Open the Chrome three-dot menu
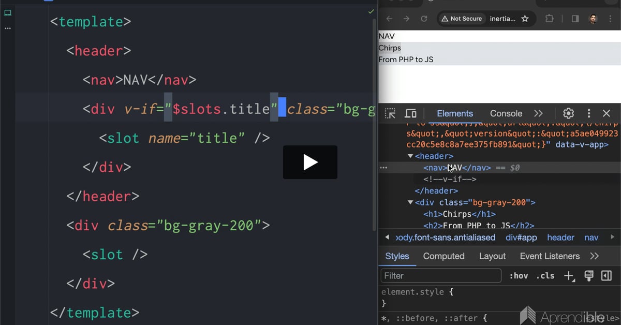The height and width of the screenshot is (325, 621). (x=610, y=19)
